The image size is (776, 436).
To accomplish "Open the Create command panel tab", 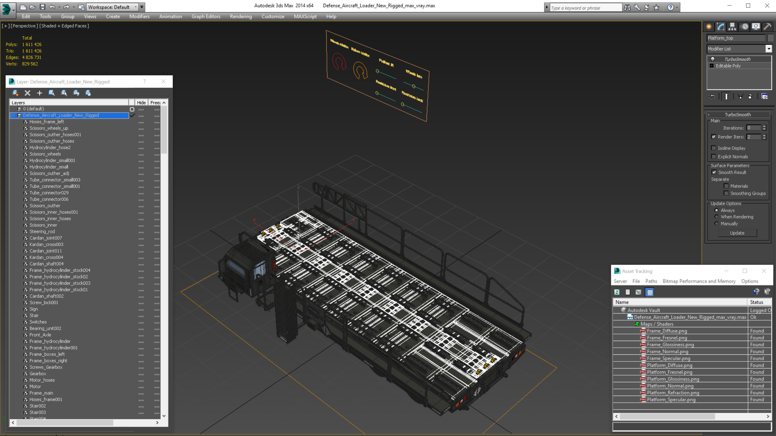I will pos(709,26).
